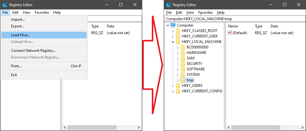Expand the tmp key chevron
The width and height of the screenshot is (306, 131).
(x=177, y=80)
